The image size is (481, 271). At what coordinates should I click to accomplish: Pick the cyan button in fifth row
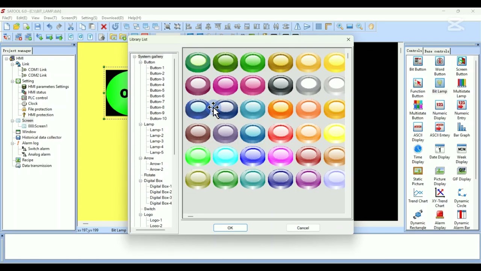point(225,156)
